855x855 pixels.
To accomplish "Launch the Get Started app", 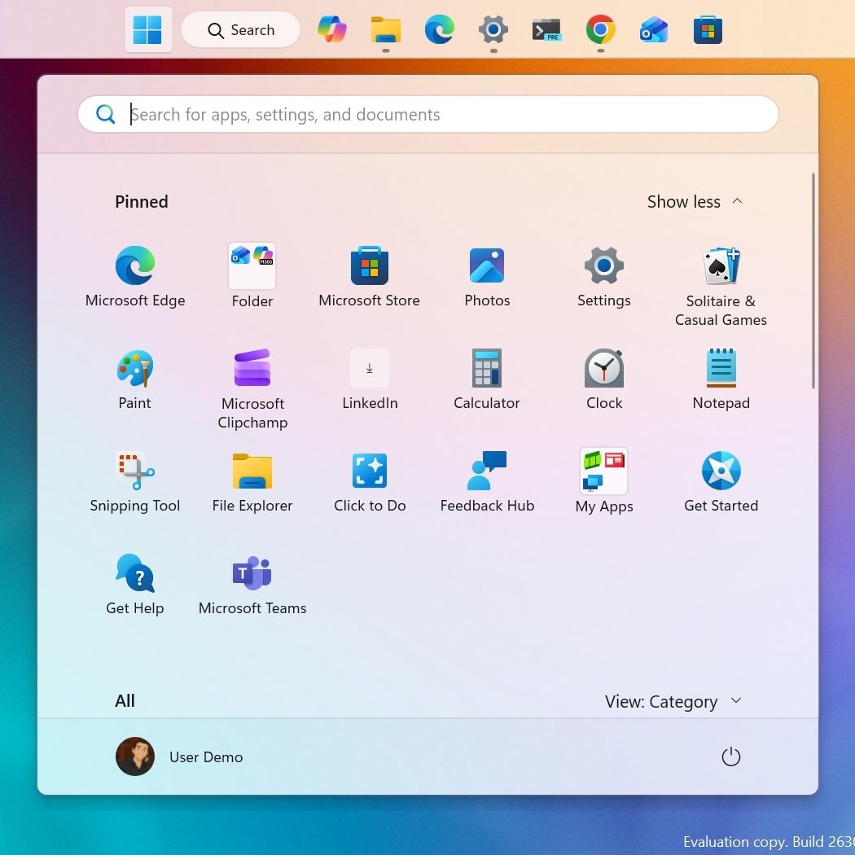I will (721, 482).
